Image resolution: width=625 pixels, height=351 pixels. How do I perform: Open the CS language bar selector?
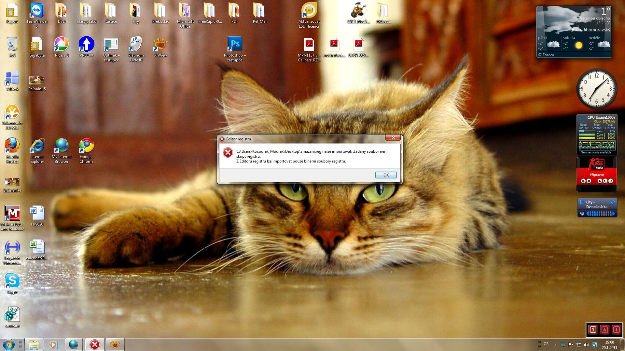[546, 344]
